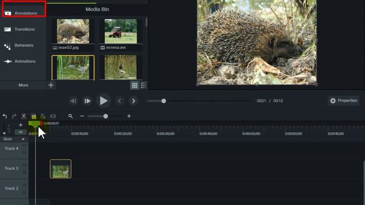Click the More button in sidebar

23,85
